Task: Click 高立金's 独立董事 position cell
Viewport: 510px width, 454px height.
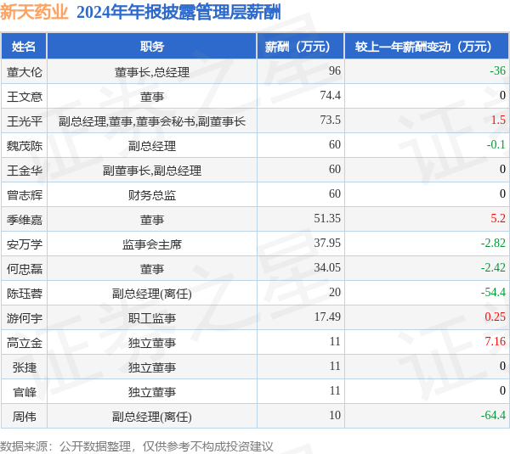Action: click(x=152, y=343)
